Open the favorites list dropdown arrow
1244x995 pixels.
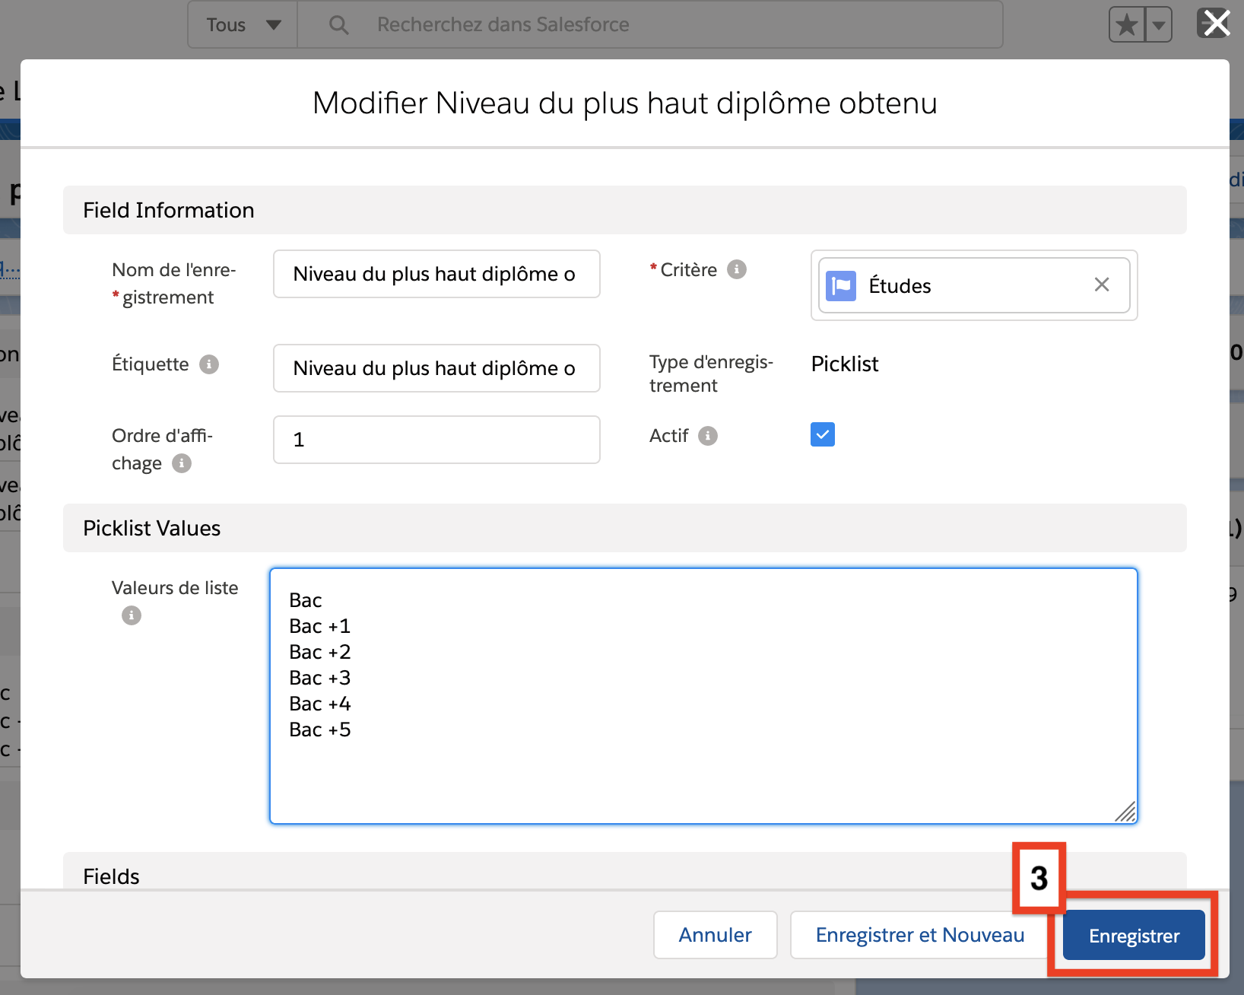(x=1158, y=25)
